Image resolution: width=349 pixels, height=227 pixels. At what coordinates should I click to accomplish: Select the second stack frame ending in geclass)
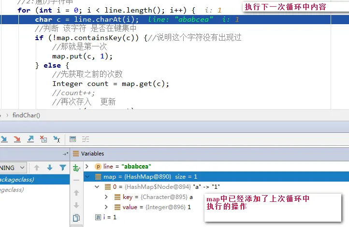click(35, 190)
